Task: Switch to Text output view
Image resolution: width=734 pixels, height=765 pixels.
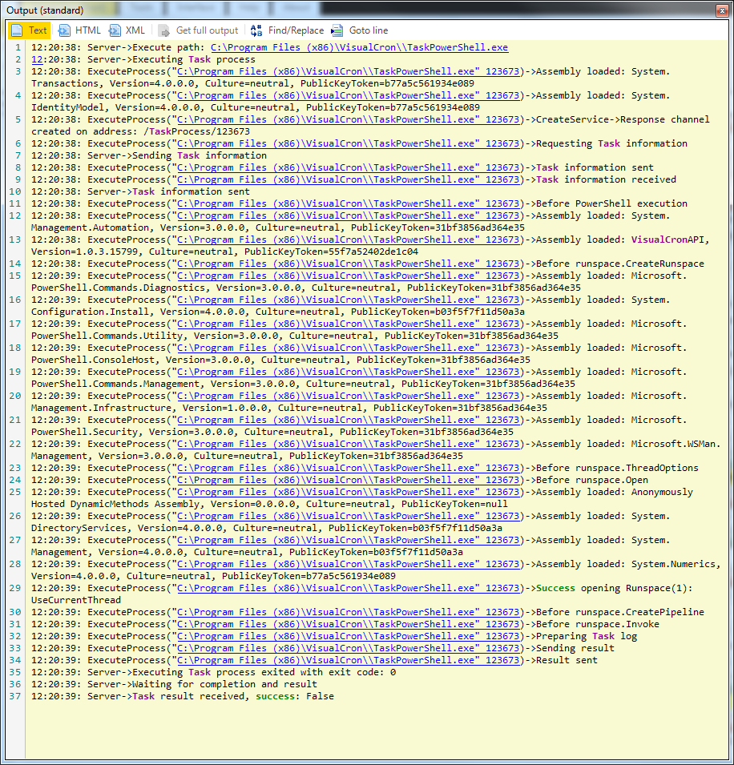Action: pyautogui.click(x=30, y=30)
